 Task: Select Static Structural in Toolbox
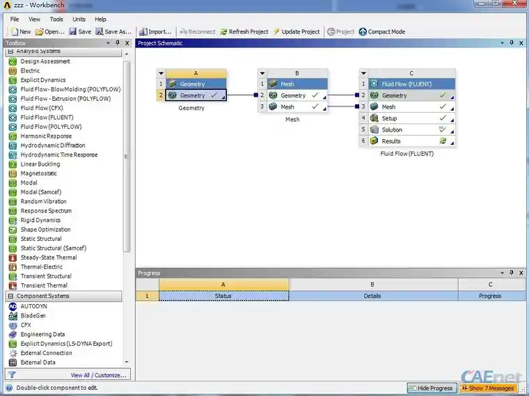pos(41,239)
